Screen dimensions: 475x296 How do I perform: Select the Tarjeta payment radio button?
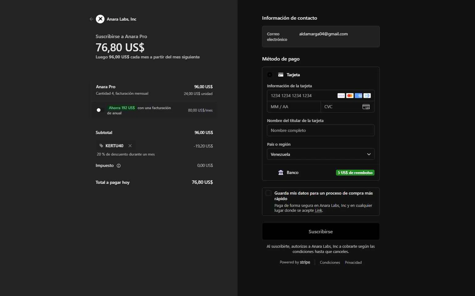click(270, 75)
